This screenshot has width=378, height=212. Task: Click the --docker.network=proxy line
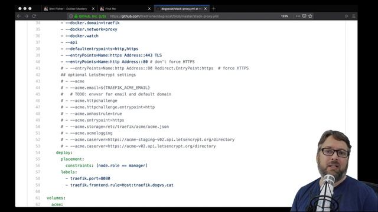pos(89,29)
